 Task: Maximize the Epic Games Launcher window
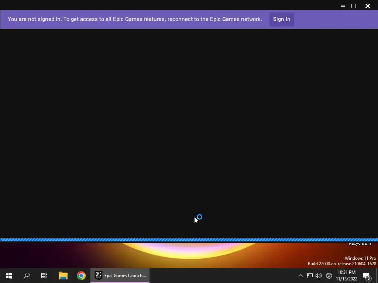354,6
